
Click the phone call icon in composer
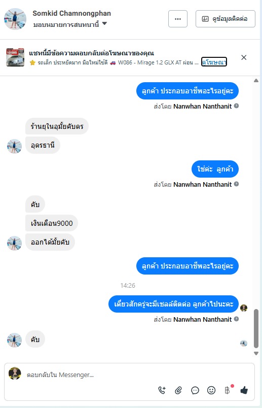[x=162, y=390]
